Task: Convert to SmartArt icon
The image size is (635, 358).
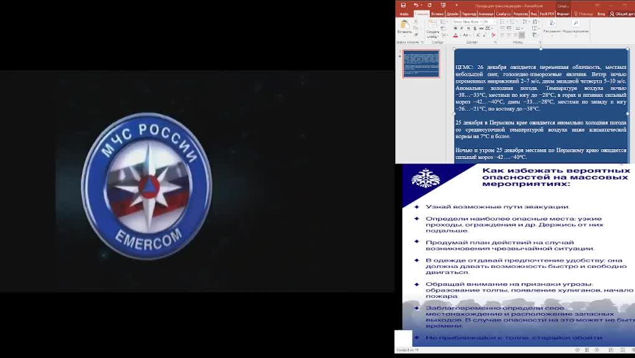Action: pyautogui.click(x=536, y=35)
